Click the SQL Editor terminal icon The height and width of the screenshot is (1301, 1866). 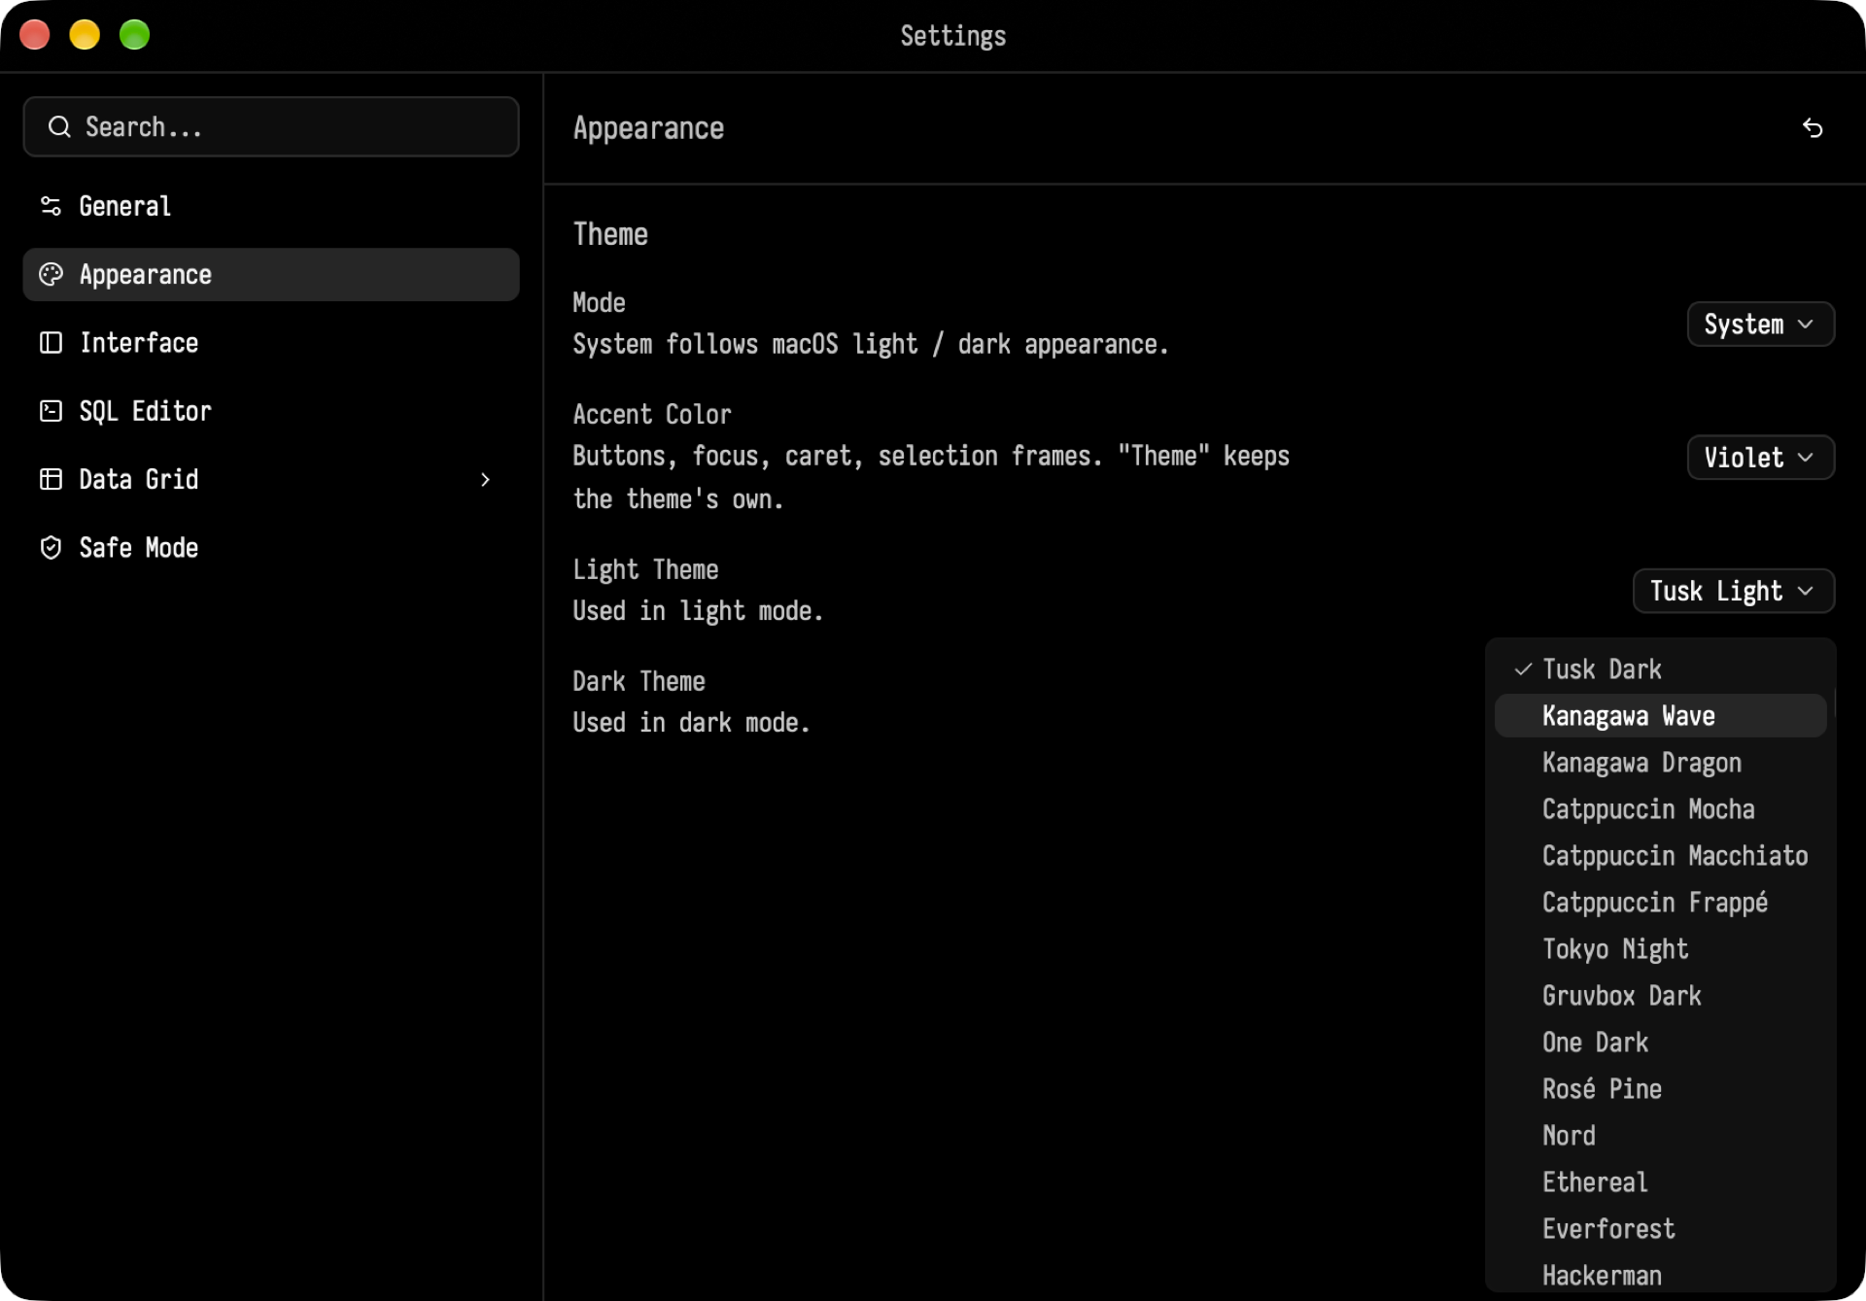(51, 411)
